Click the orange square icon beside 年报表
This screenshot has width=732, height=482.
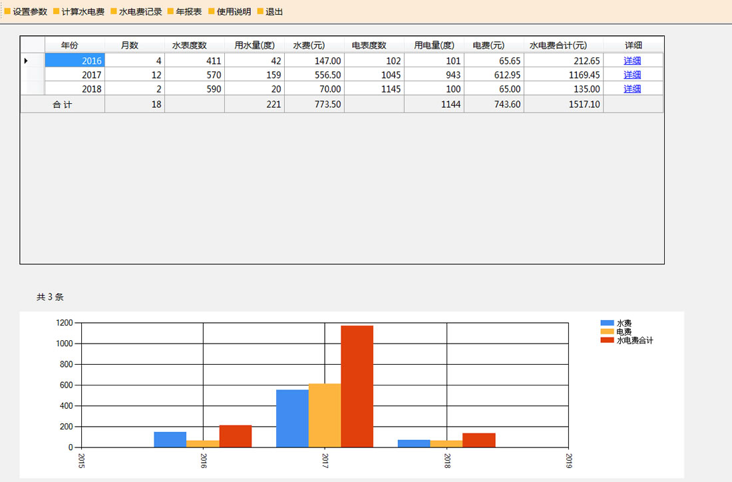pos(170,11)
